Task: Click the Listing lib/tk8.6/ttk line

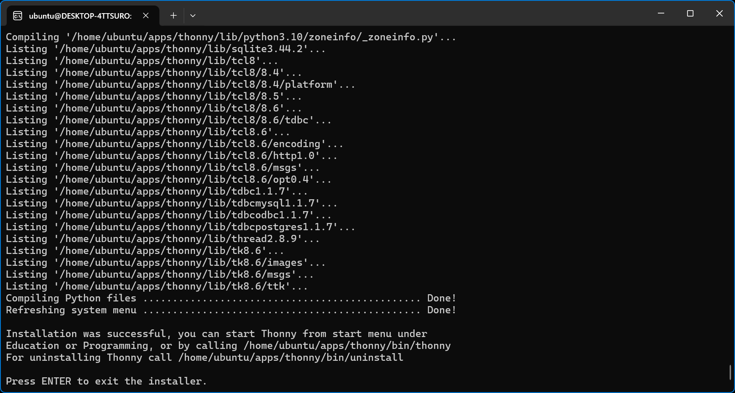Action: pyautogui.click(x=157, y=286)
